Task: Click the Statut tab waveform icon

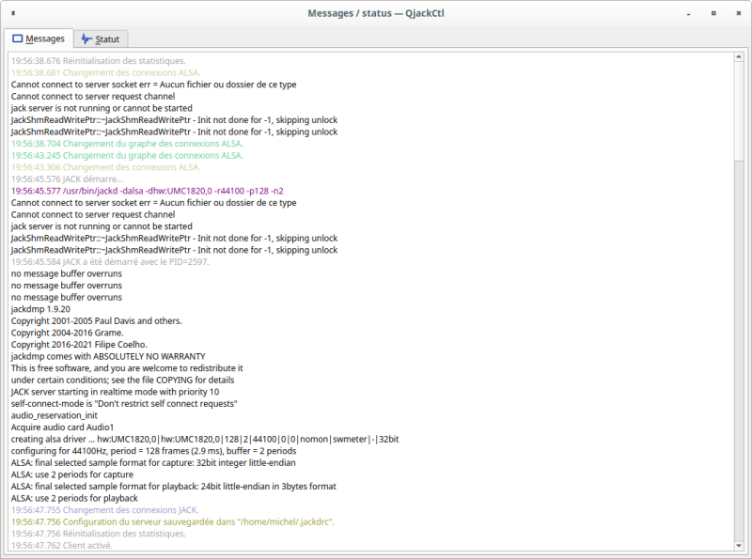Action: (86, 39)
